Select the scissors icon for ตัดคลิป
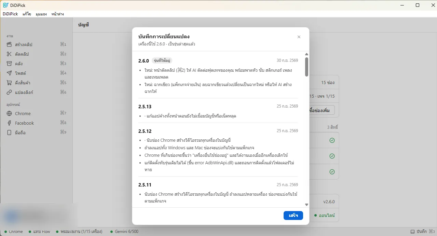Image resolution: width=437 pixels, height=236 pixels. (x=9, y=54)
